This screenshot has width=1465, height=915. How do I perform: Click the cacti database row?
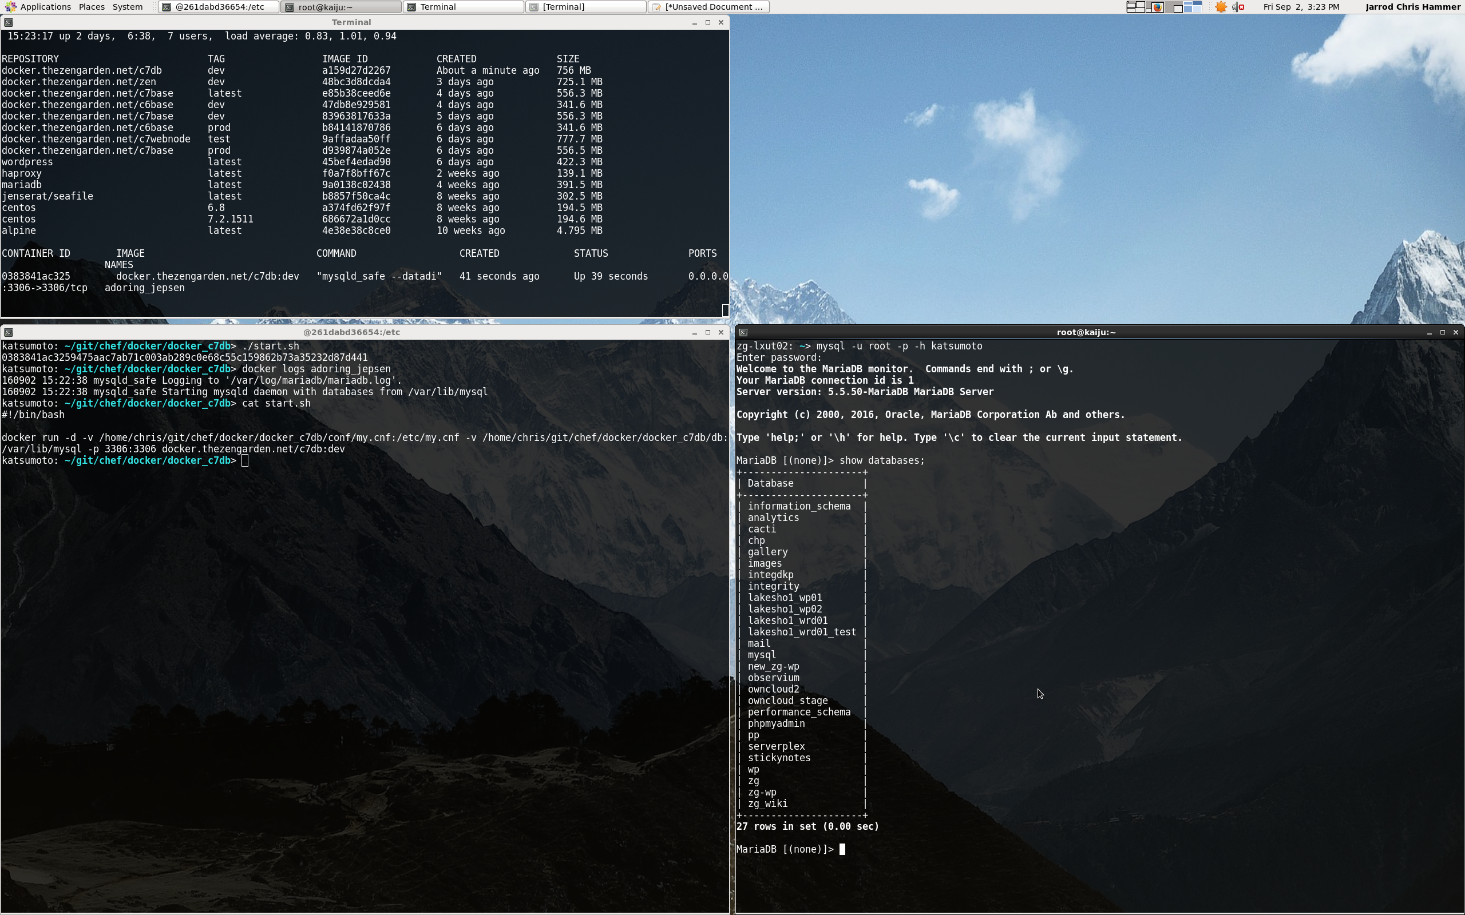(802, 530)
